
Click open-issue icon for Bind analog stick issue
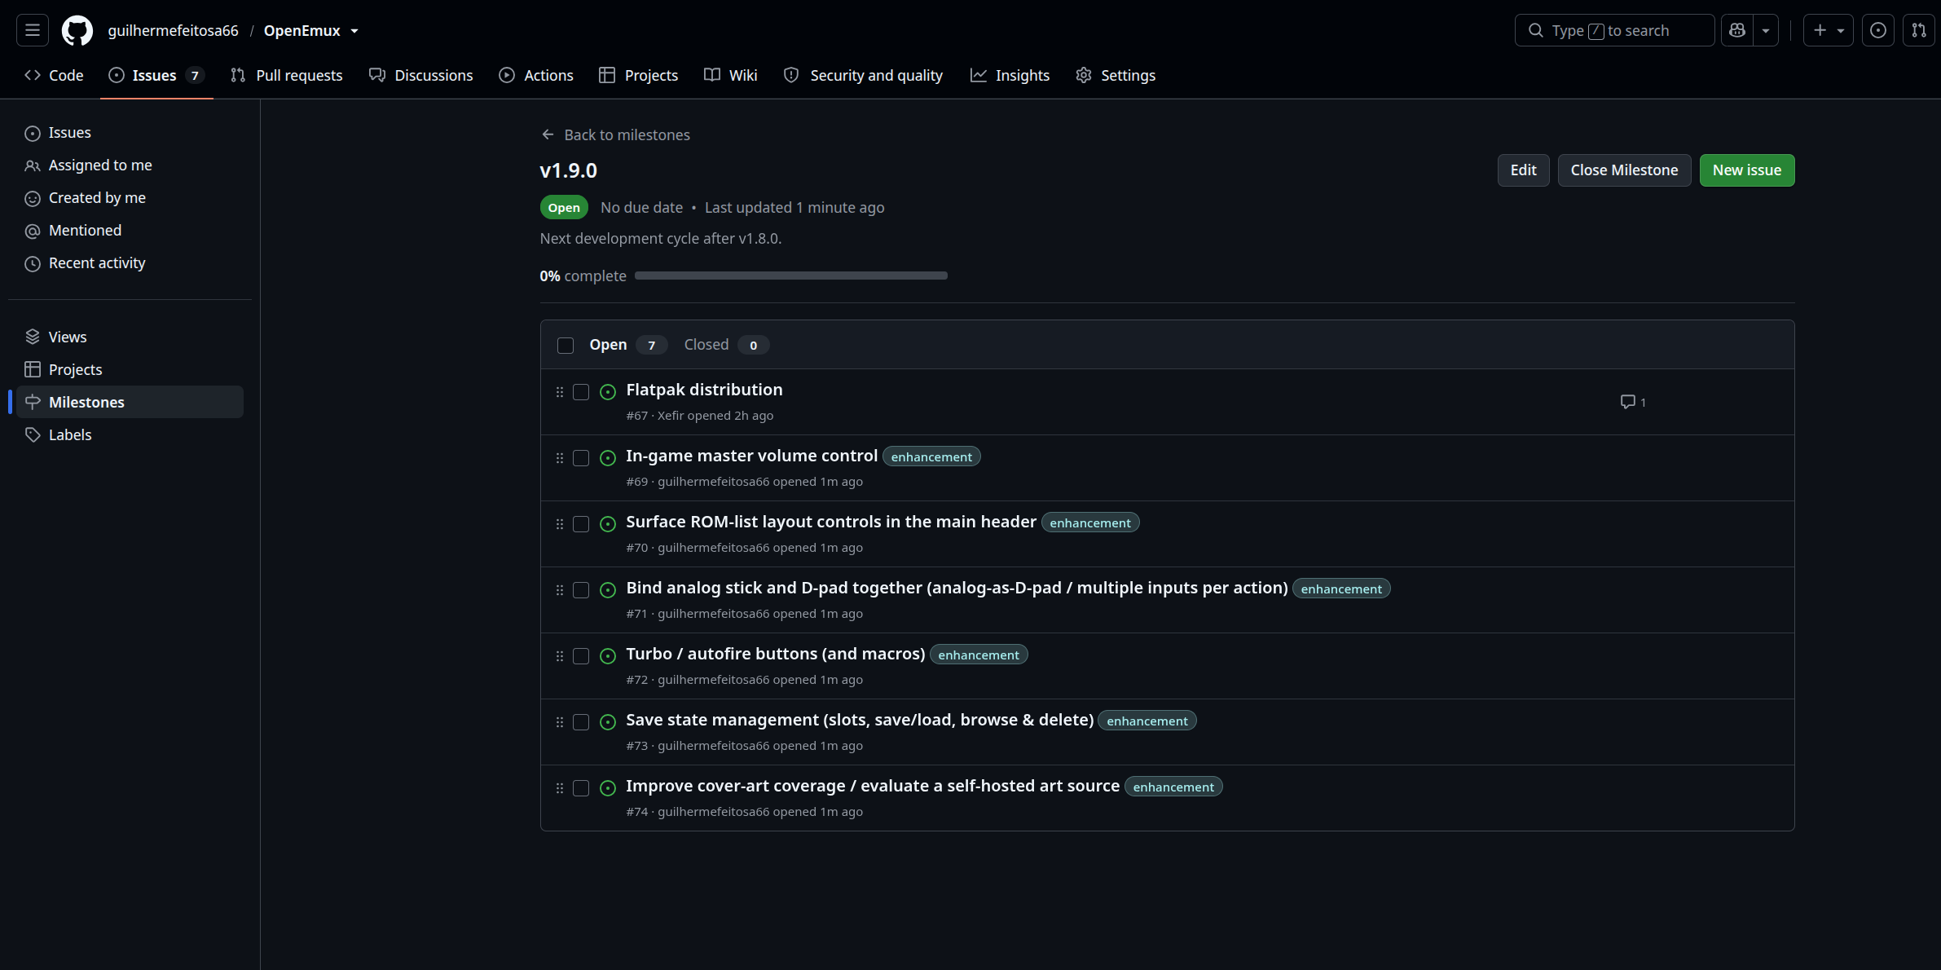(608, 590)
